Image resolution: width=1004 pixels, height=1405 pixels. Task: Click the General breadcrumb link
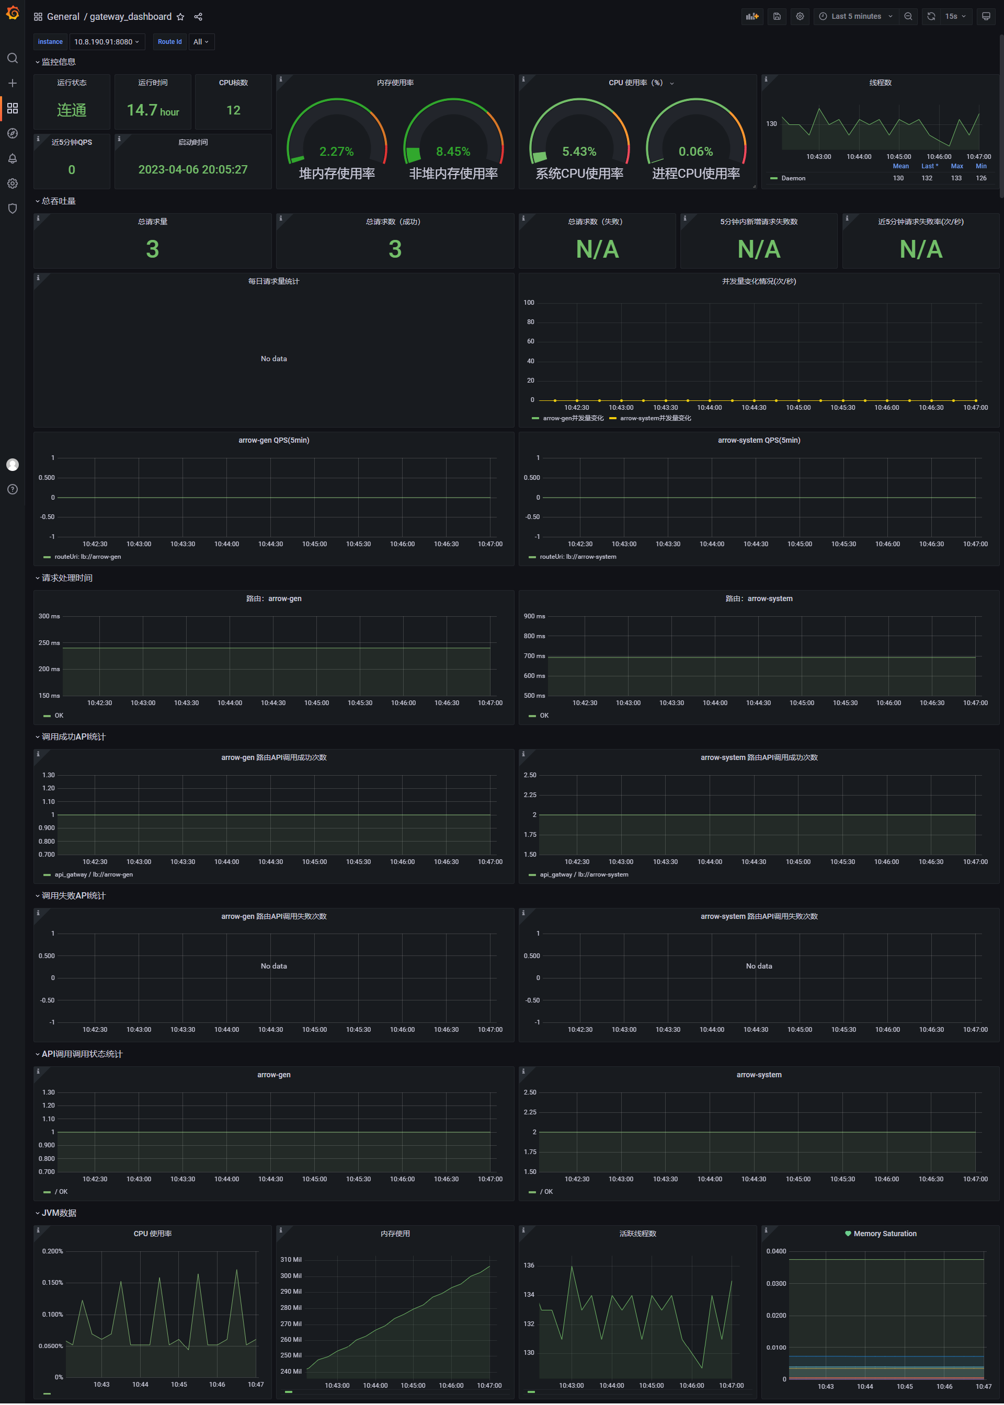click(x=63, y=17)
